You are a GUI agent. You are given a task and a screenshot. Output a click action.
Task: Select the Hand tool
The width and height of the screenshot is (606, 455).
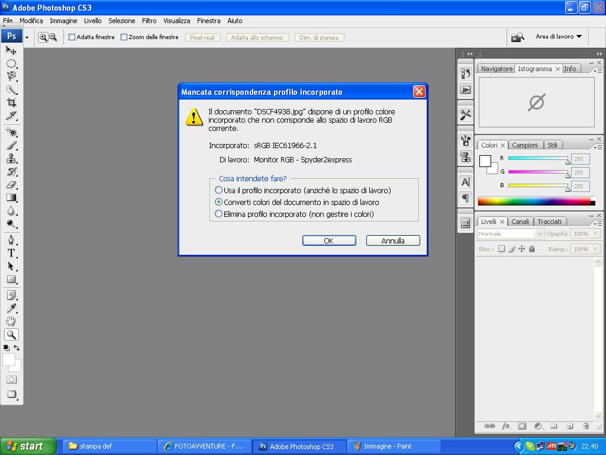coord(11,321)
